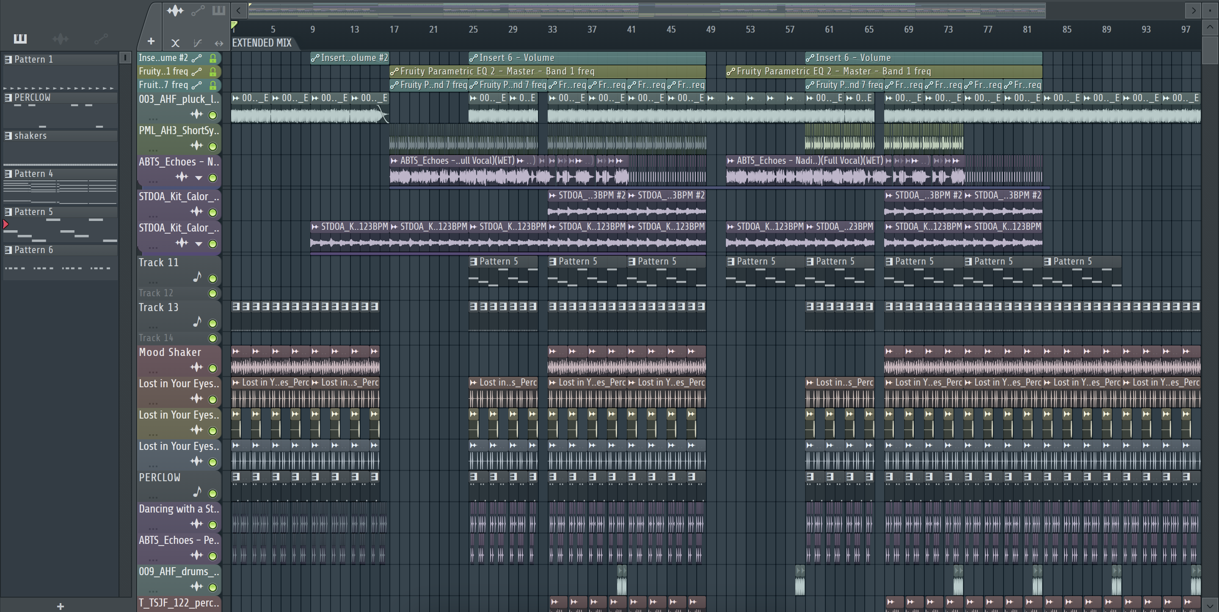Toggle lock on Fruit..7 freq track
1219x612 pixels.
(213, 85)
